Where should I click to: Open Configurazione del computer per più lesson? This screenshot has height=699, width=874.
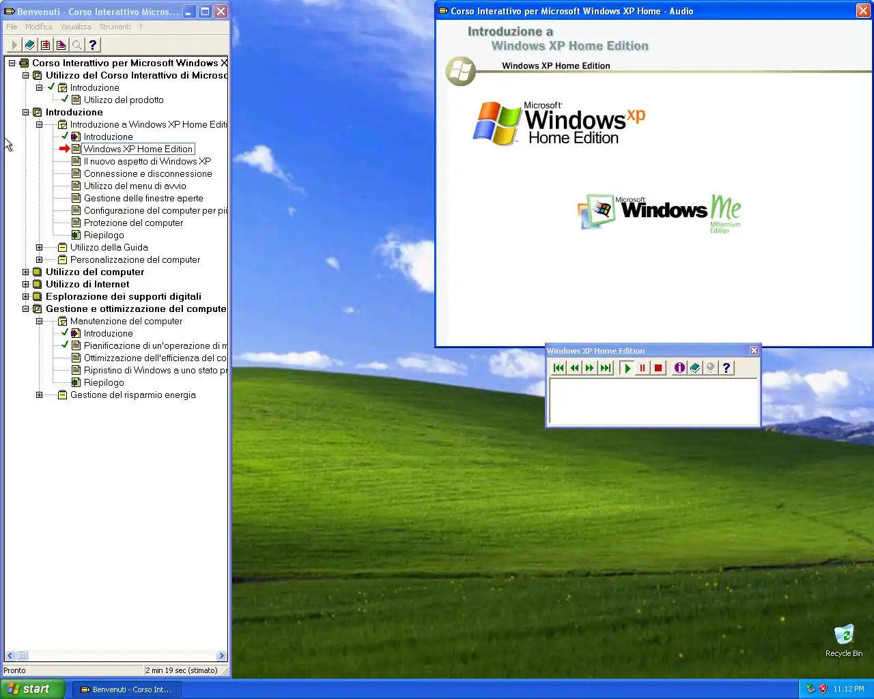(x=155, y=210)
